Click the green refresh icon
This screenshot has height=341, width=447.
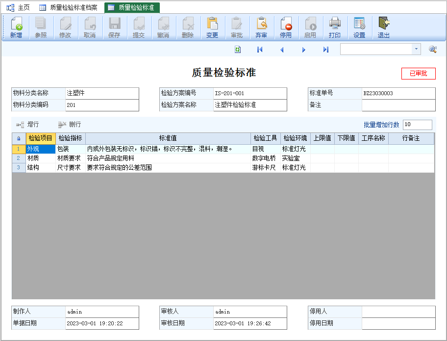click(238, 49)
